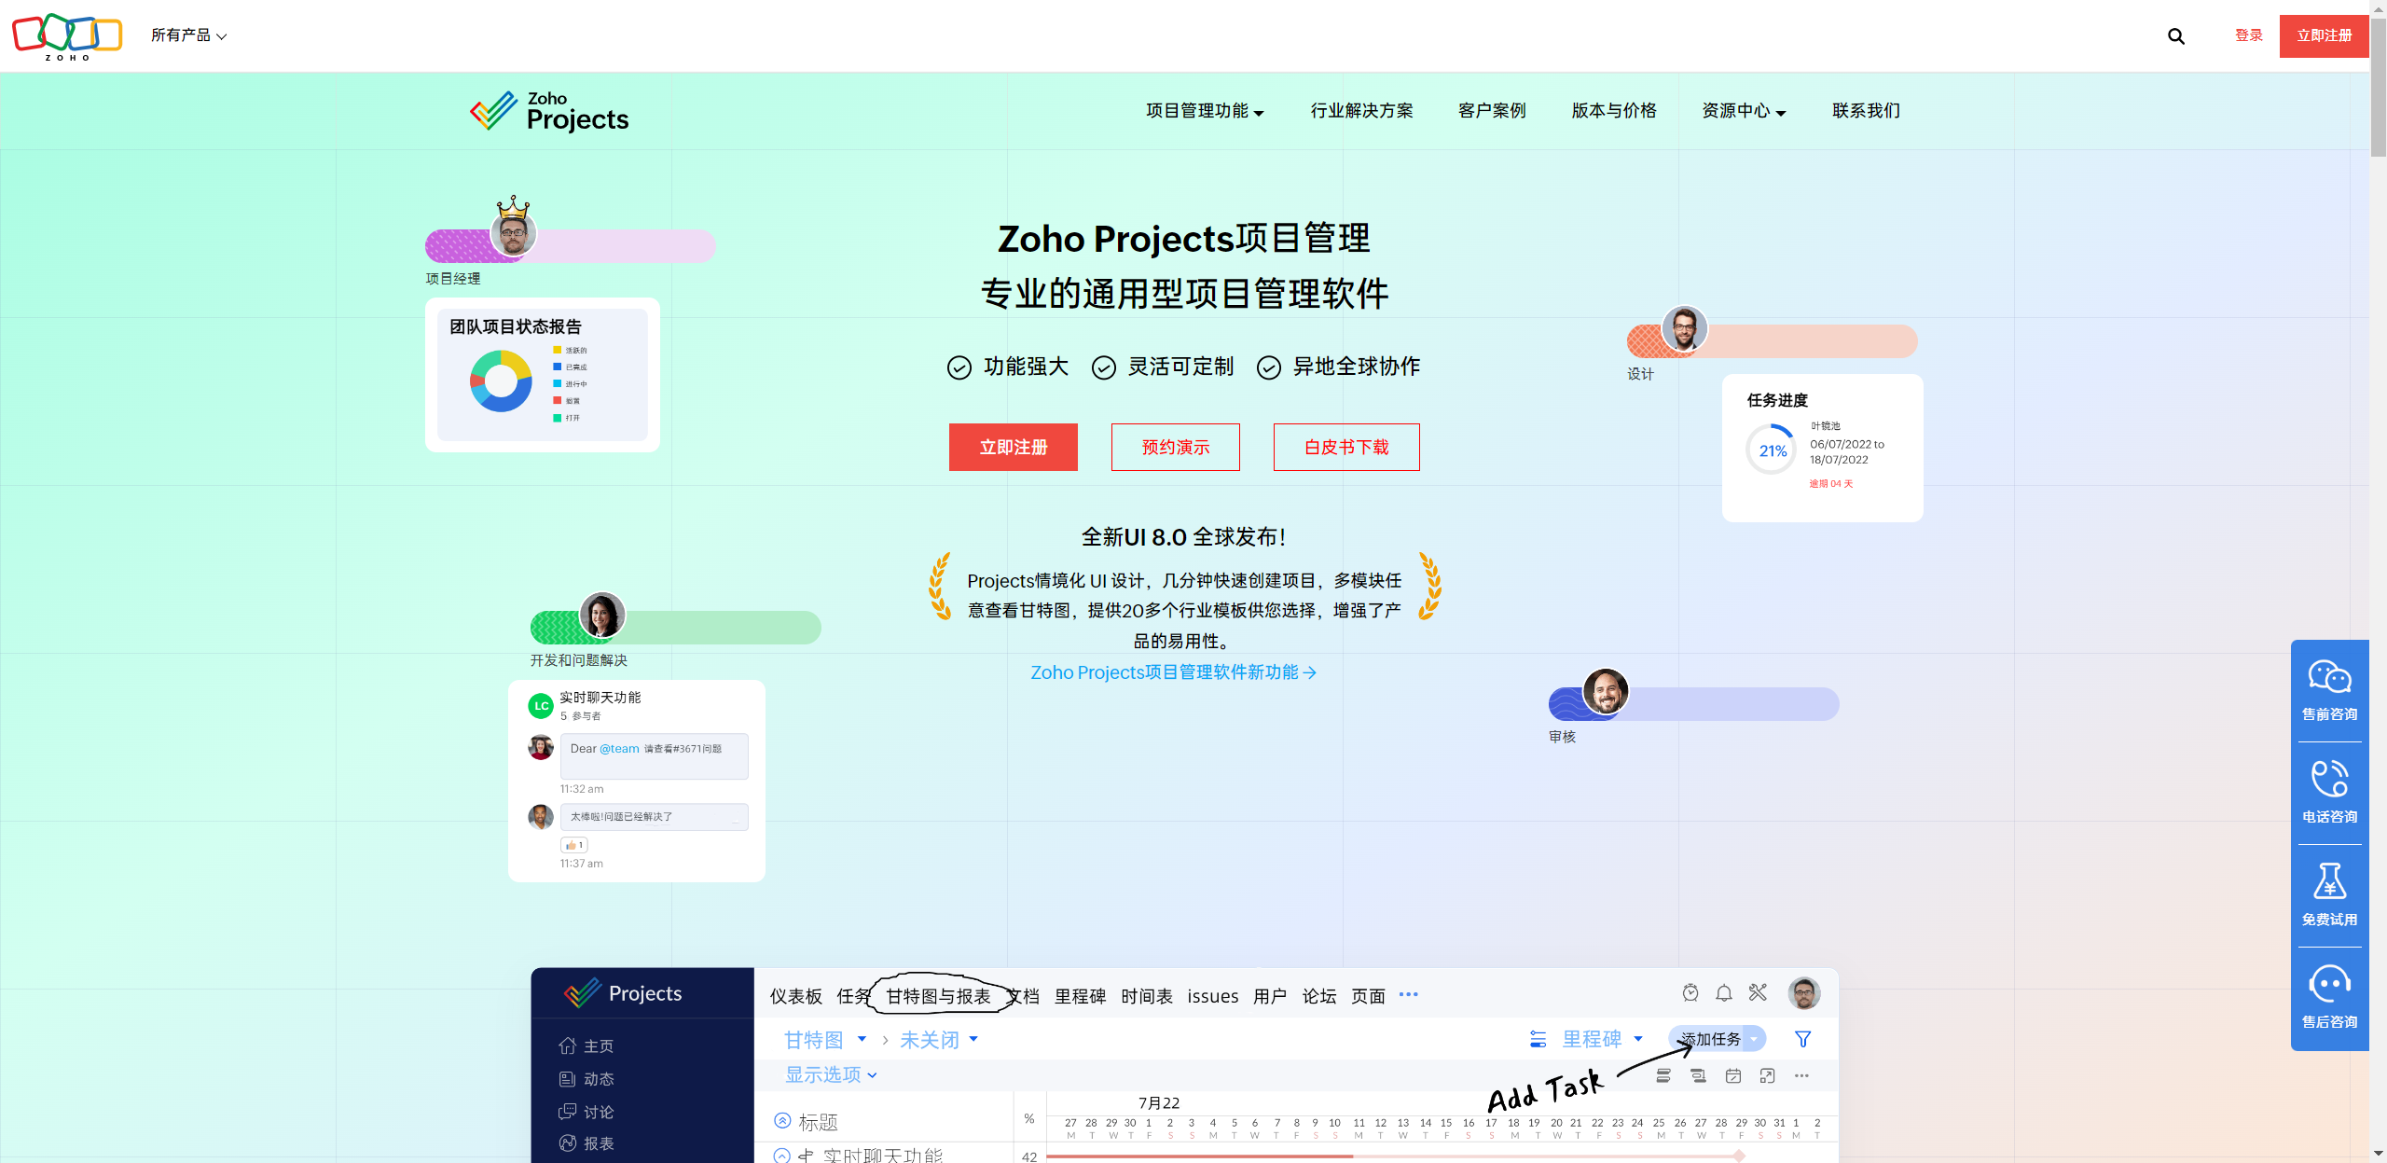The height and width of the screenshot is (1163, 2387).
Task: Open the search magnifier icon
Action: (x=2176, y=36)
